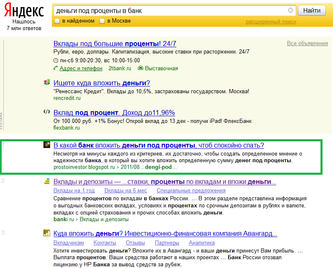Screen dimensions: 333x268
Task: Click the flexbank.ru domain link
Action: tap(66, 128)
